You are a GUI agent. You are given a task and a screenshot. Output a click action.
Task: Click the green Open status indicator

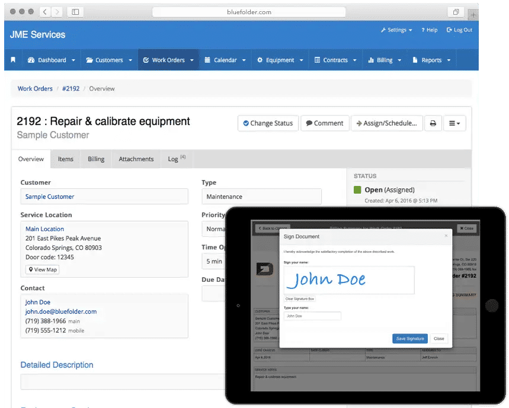(x=357, y=189)
